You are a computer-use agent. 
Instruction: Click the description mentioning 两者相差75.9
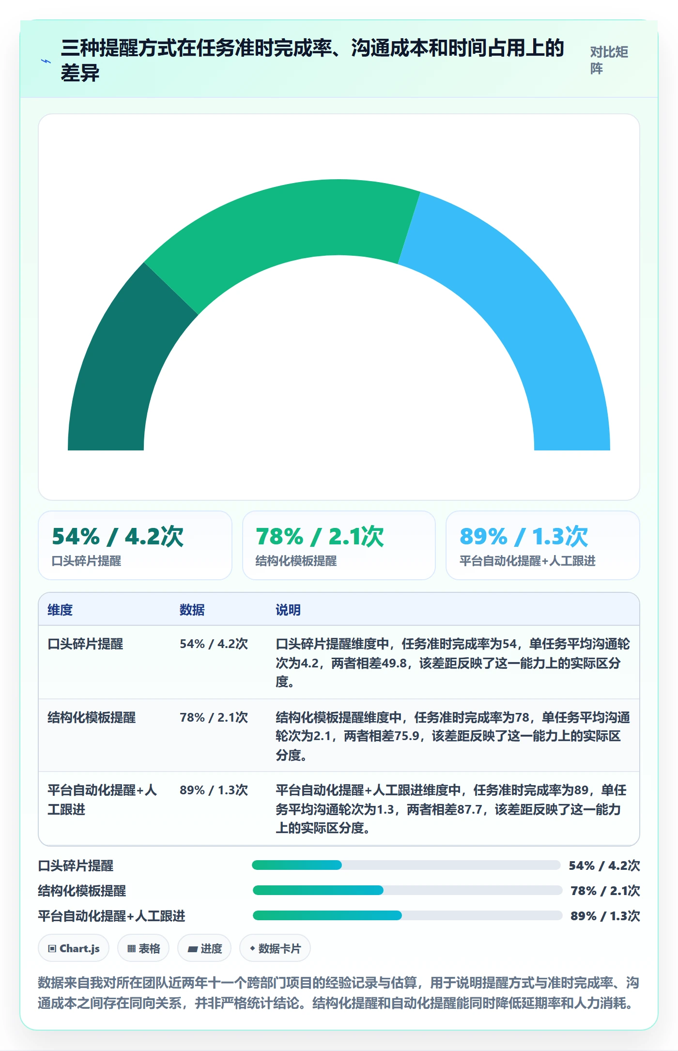[x=453, y=736]
